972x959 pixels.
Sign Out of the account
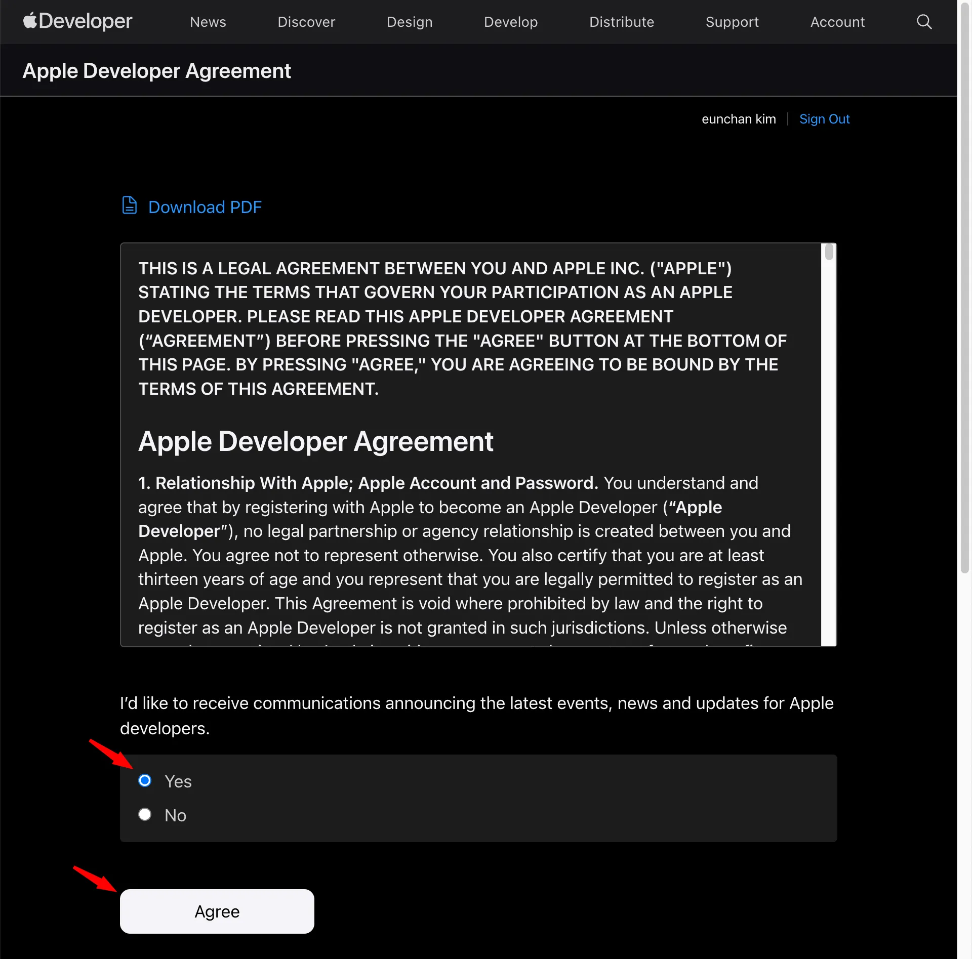tap(824, 119)
